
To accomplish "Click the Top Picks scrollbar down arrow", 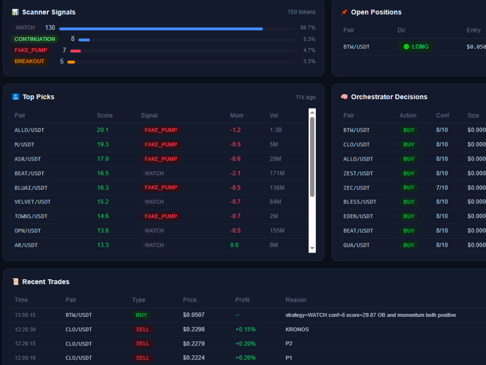I will [312, 248].
